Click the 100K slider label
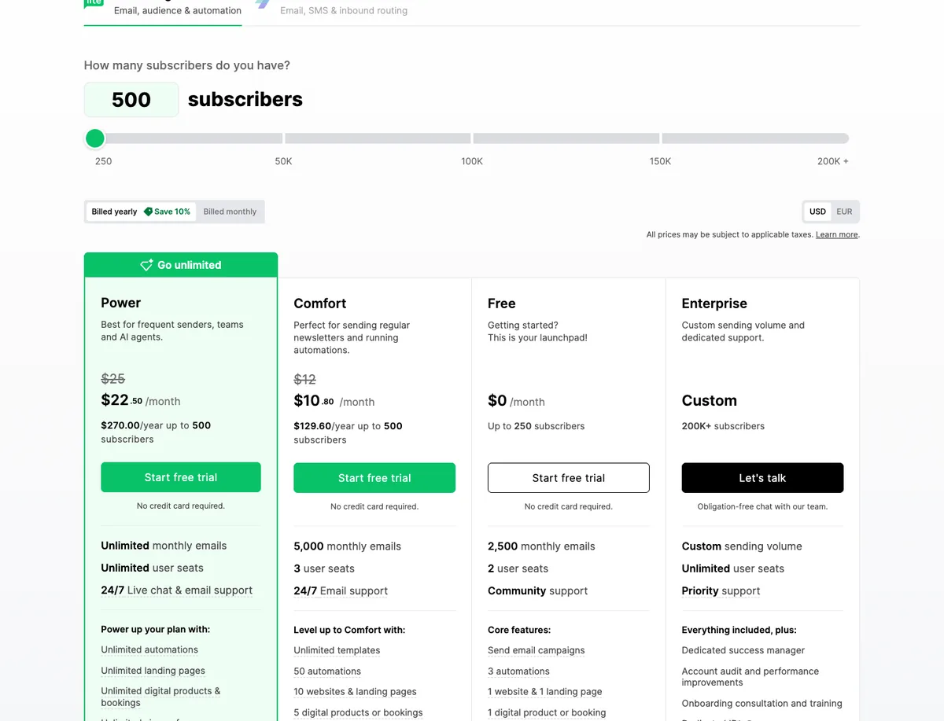This screenshot has width=944, height=721. pos(472,161)
